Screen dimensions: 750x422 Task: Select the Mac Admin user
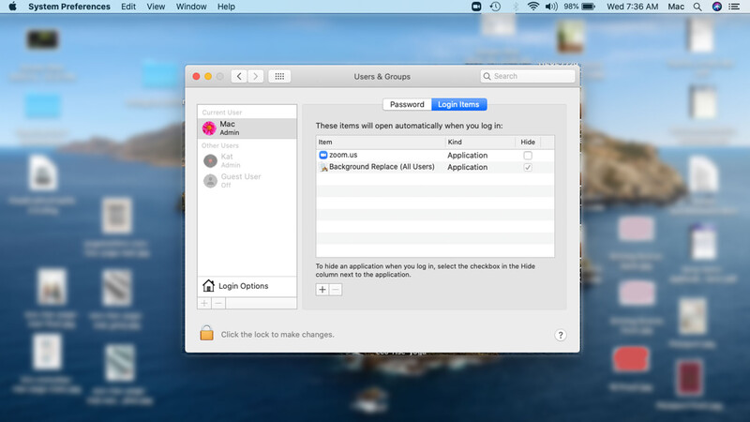coord(247,128)
